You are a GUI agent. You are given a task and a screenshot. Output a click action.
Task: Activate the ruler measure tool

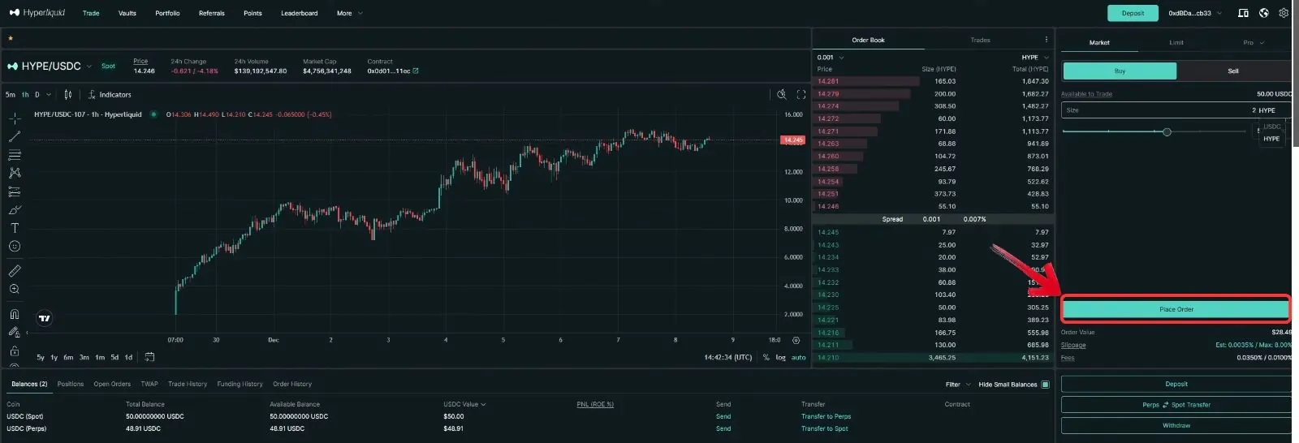pyautogui.click(x=15, y=271)
